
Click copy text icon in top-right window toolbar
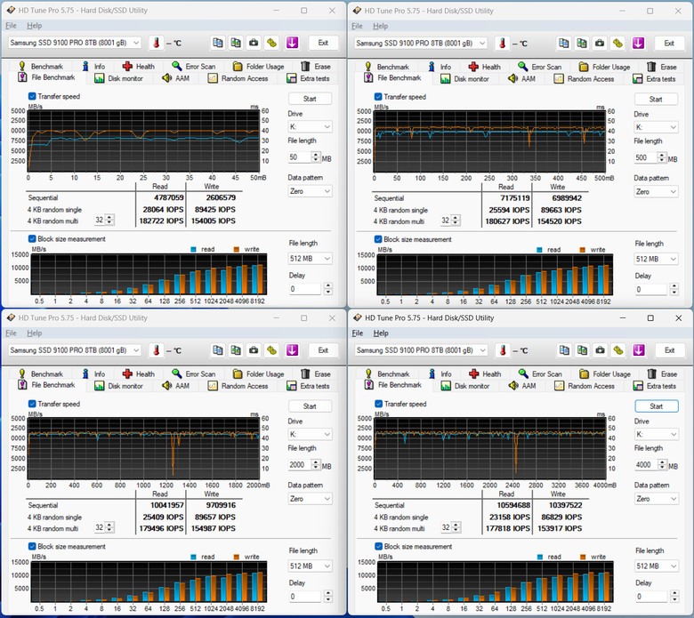coord(563,43)
